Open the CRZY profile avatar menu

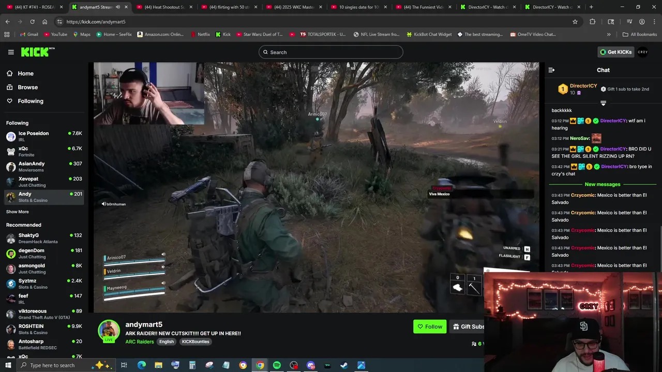point(643,52)
